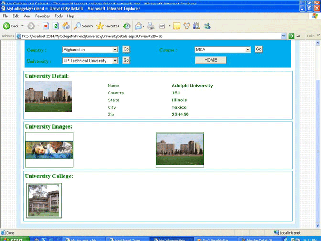The width and height of the screenshot is (321, 241).
Task: Click the zip value 234459
Action: point(180,115)
